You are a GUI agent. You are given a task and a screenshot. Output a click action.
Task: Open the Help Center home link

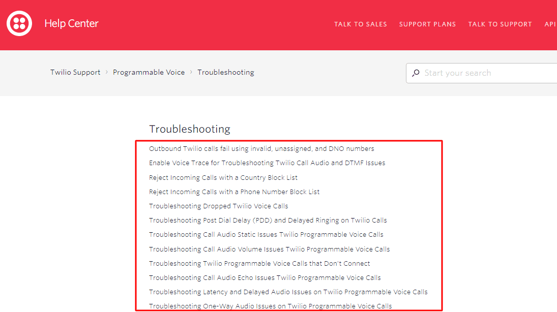point(71,23)
